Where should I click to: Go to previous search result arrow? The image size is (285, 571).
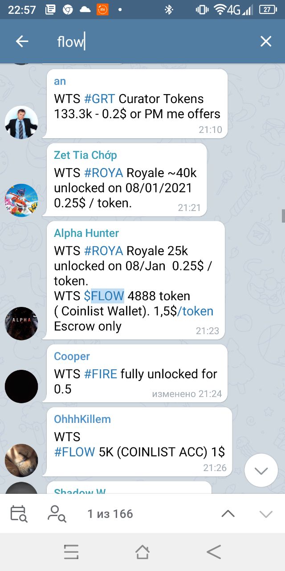click(228, 513)
